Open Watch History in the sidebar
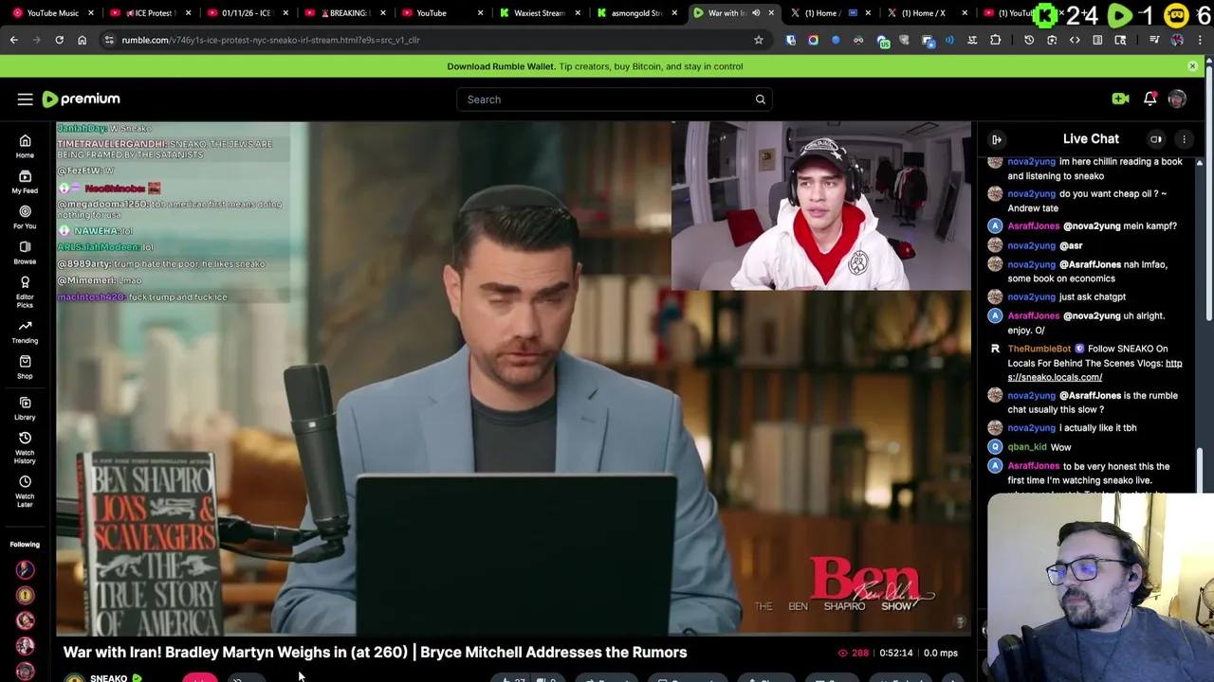 pos(25,447)
